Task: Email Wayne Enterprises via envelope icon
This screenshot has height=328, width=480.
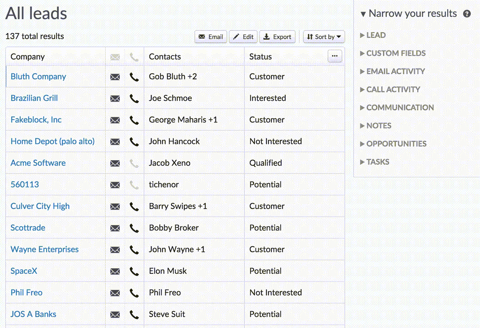Action: pos(115,250)
